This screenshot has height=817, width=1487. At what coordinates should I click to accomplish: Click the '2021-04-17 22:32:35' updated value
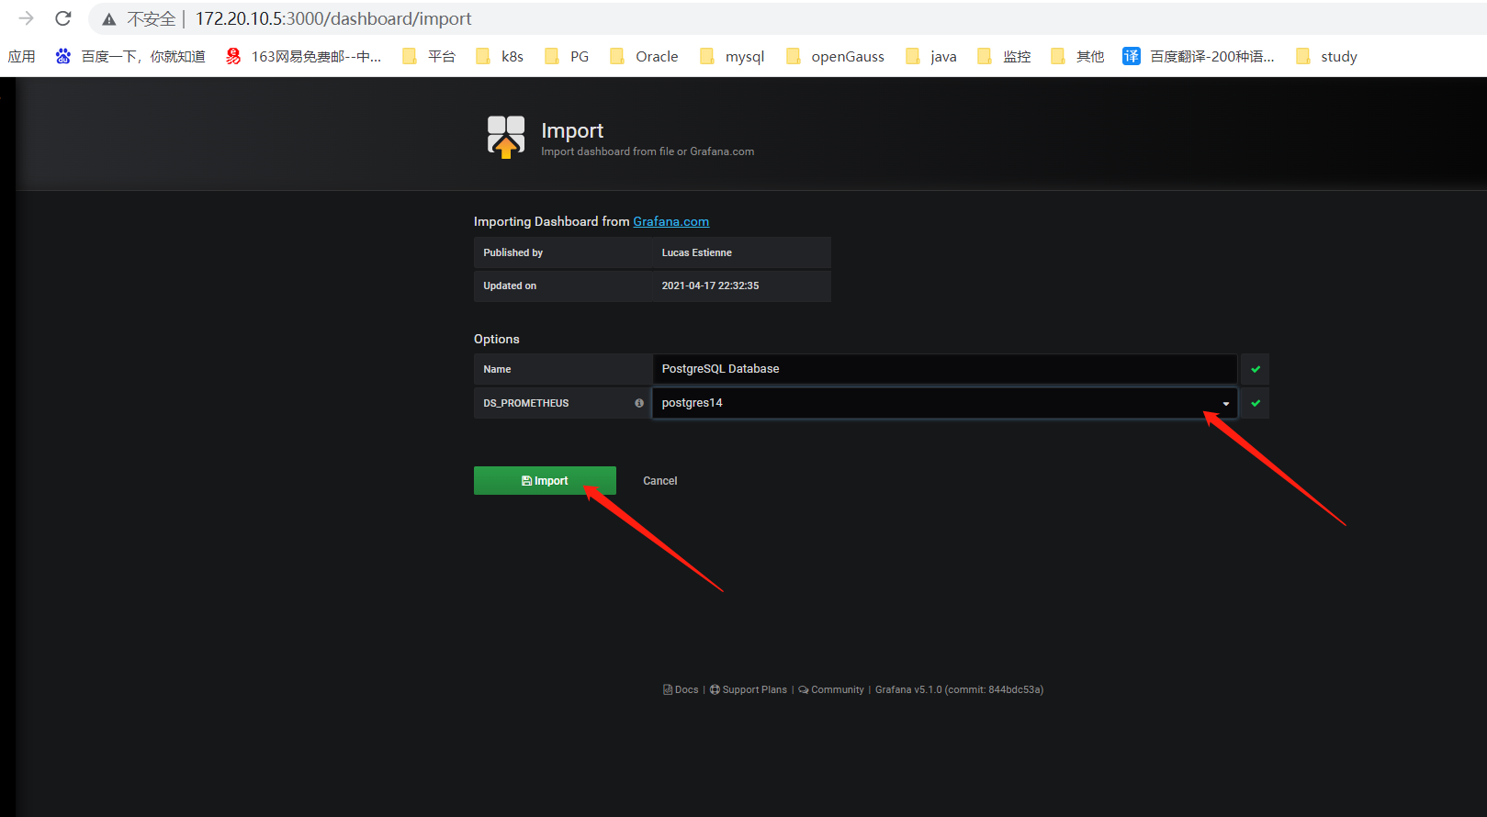(710, 285)
